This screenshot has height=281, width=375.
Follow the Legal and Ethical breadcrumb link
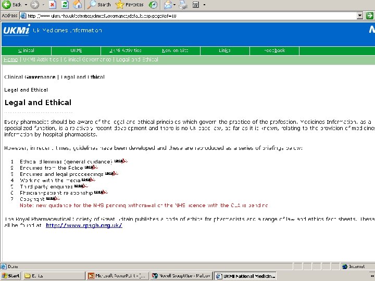point(137,59)
